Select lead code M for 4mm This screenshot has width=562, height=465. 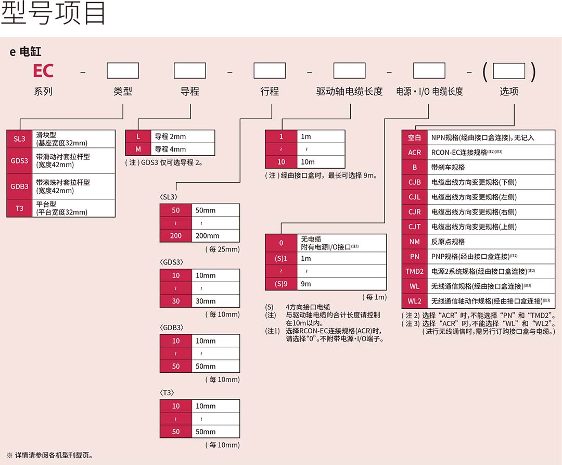pos(138,149)
